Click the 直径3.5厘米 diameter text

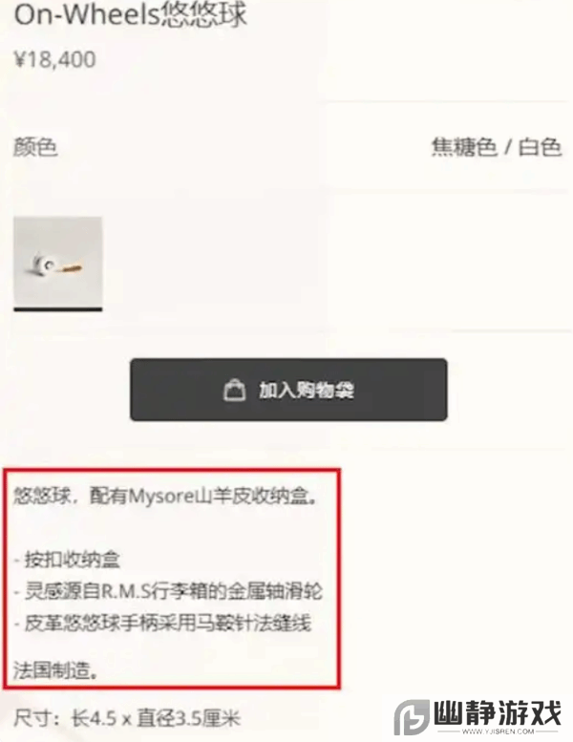[189, 719]
